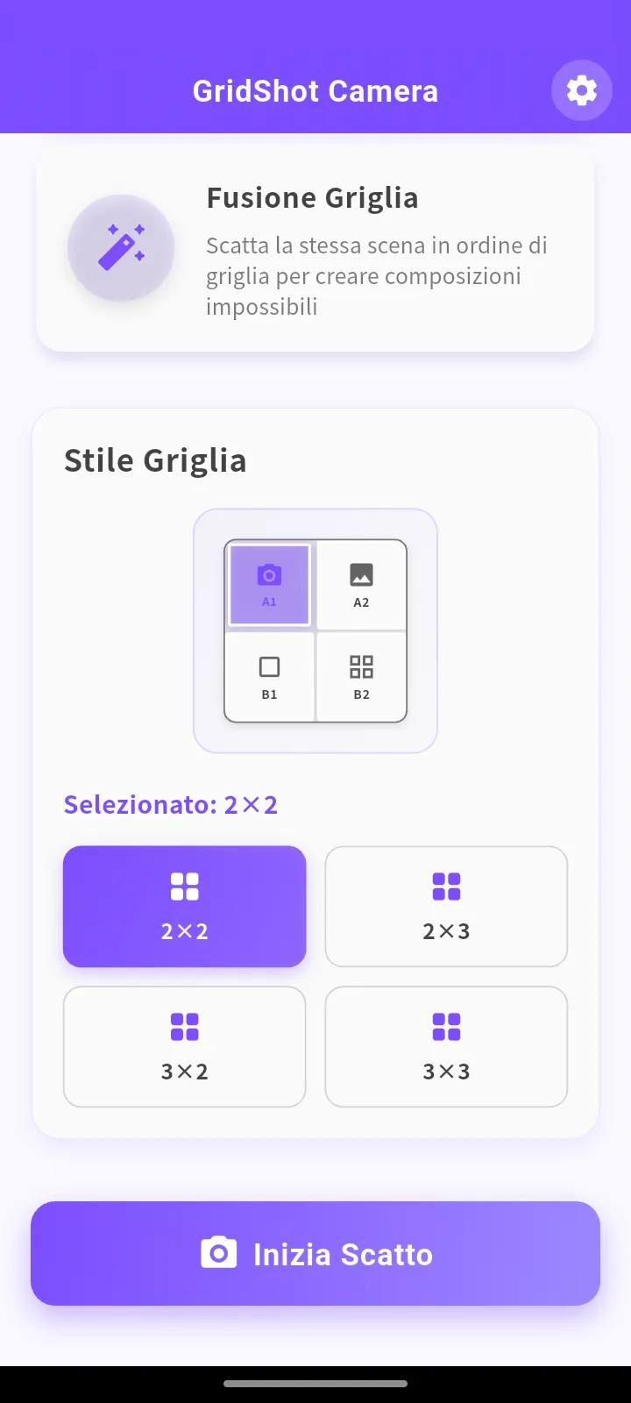This screenshot has height=1403, width=631.
Task: Select the 2×2 grid style
Action: tap(184, 907)
